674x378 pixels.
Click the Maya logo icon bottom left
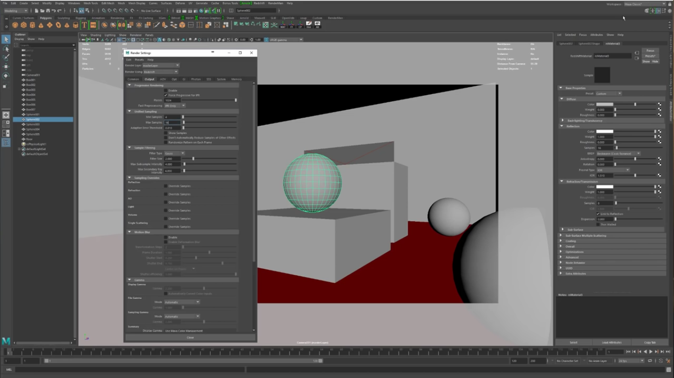click(6, 341)
